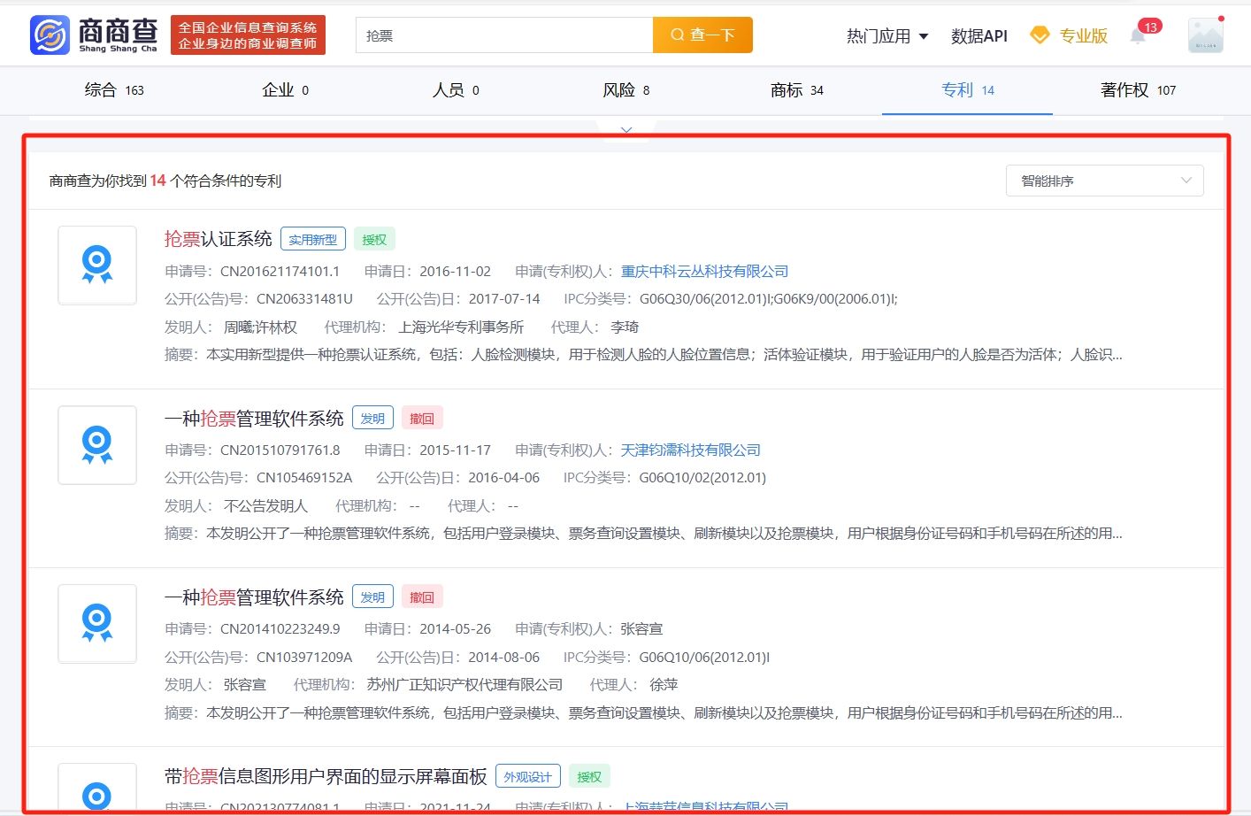Open the 智能排序 sort dropdown
This screenshot has height=816, width=1251.
tap(1105, 181)
